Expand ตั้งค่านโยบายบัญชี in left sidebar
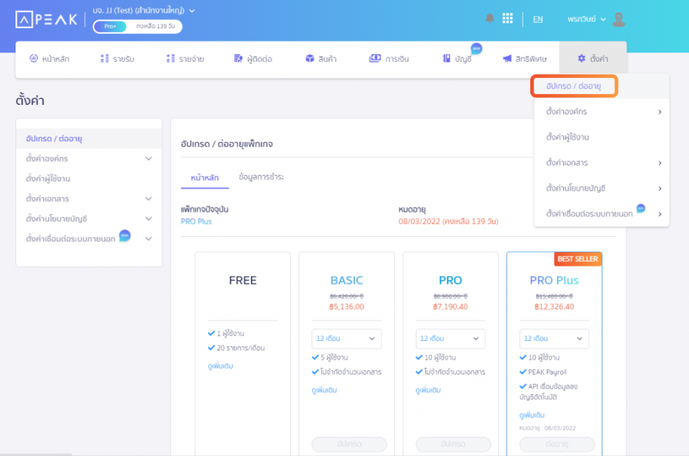 click(x=149, y=219)
